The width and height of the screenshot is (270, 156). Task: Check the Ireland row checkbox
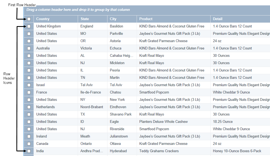coord(29,136)
